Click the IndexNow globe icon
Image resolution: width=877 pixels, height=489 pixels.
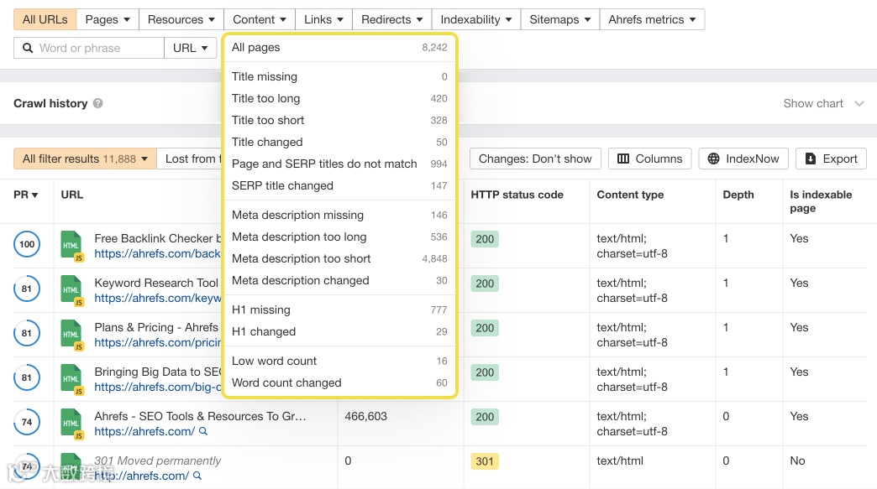point(714,159)
